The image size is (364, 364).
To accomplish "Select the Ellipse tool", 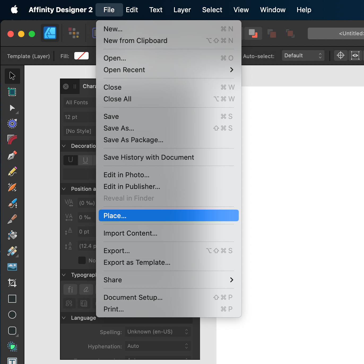I will pos(12,315).
